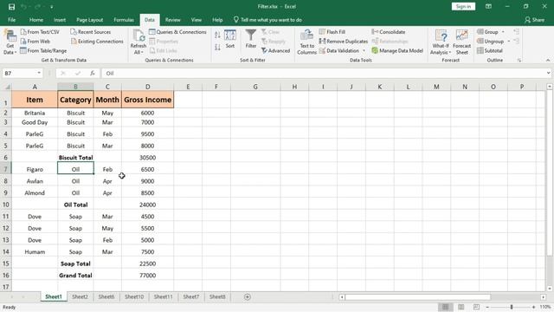The width and height of the screenshot is (554, 312).
Task: Switch to the Home tab
Action: tap(36, 20)
